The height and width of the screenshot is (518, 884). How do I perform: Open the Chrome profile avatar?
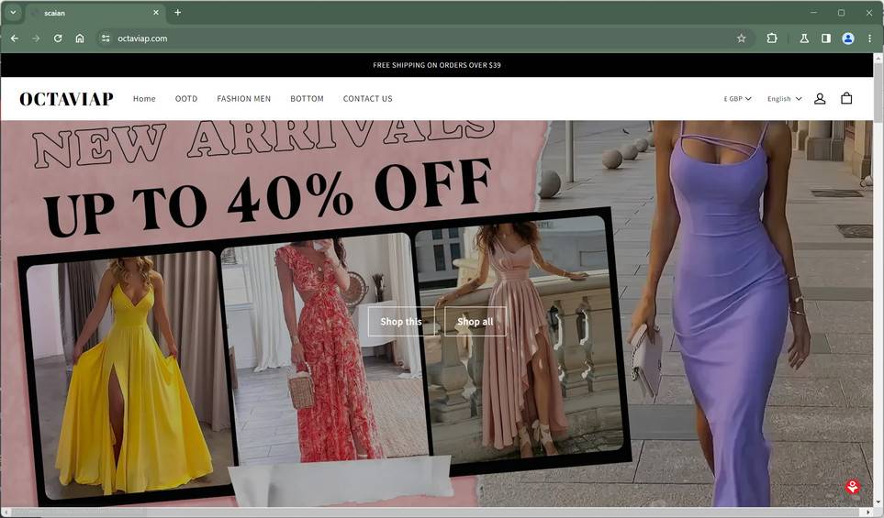point(848,39)
